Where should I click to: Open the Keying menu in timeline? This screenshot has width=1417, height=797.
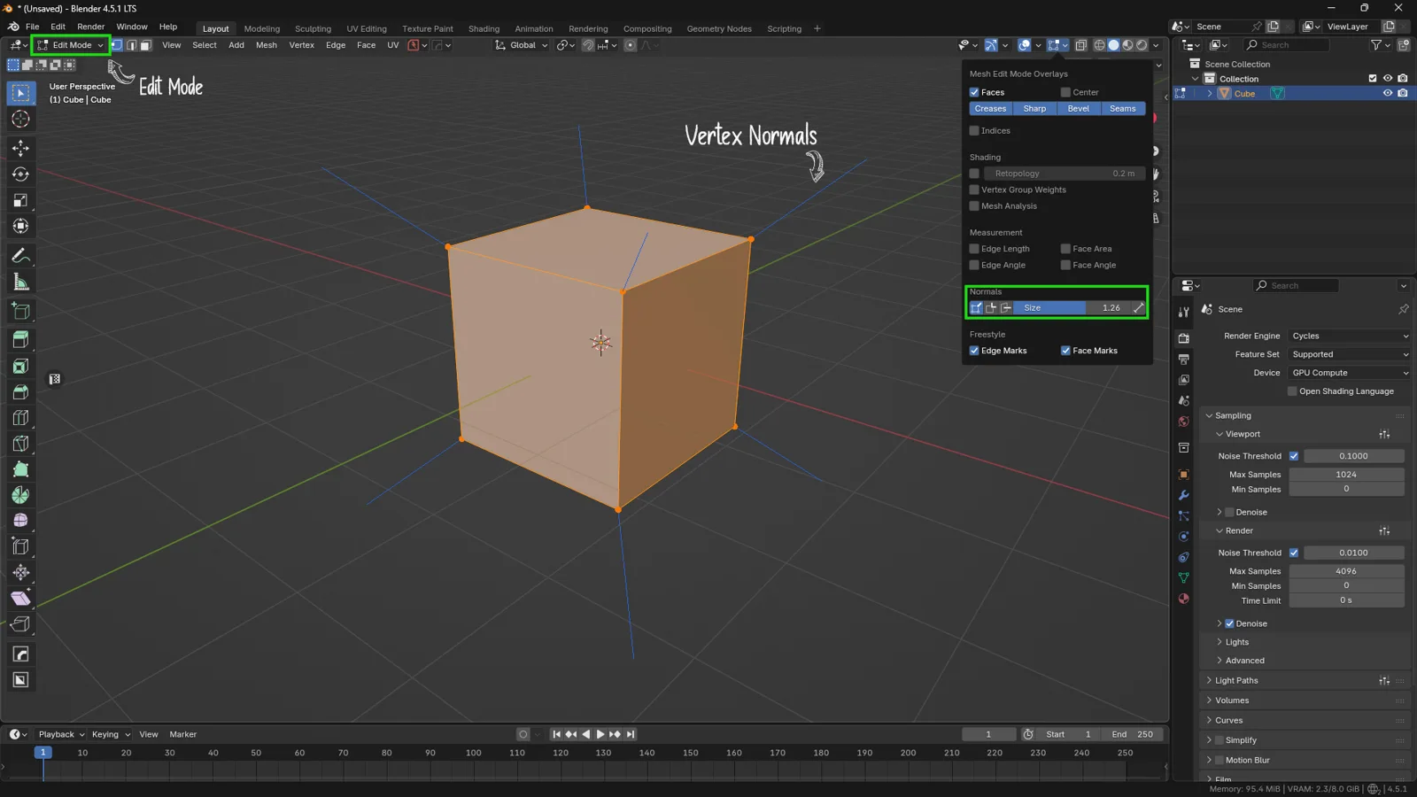(x=111, y=734)
